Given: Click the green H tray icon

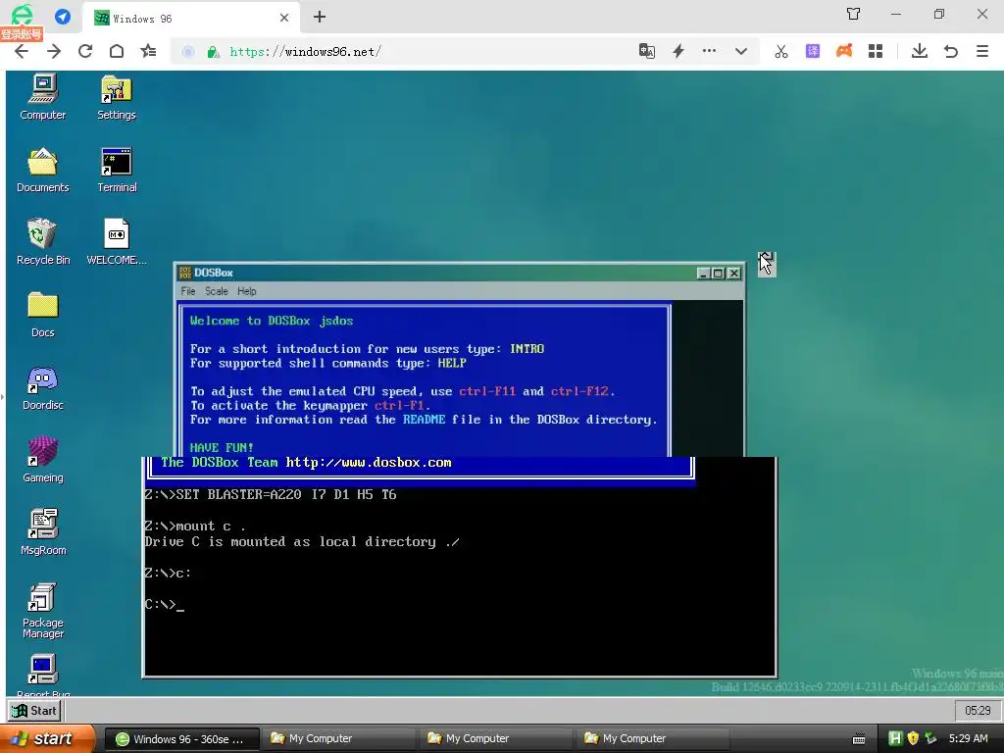Looking at the screenshot, I should [x=895, y=739].
